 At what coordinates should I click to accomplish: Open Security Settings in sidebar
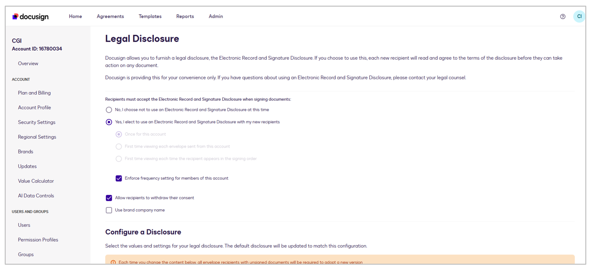36,122
